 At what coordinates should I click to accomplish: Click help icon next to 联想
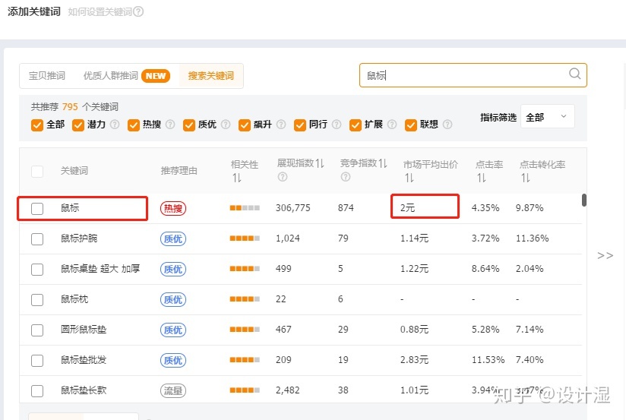click(x=447, y=125)
